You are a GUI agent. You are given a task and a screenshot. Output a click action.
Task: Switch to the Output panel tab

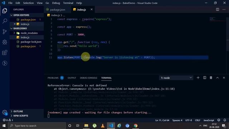point(72,78)
